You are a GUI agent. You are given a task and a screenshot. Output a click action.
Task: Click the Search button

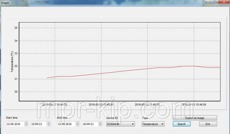click(x=181, y=124)
